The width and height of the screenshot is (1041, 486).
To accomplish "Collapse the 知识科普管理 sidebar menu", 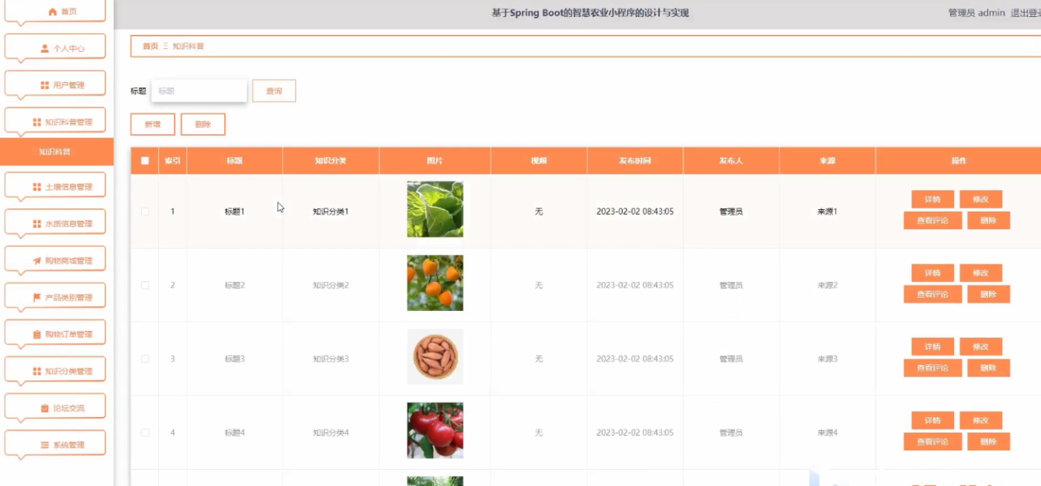I will (55, 122).
